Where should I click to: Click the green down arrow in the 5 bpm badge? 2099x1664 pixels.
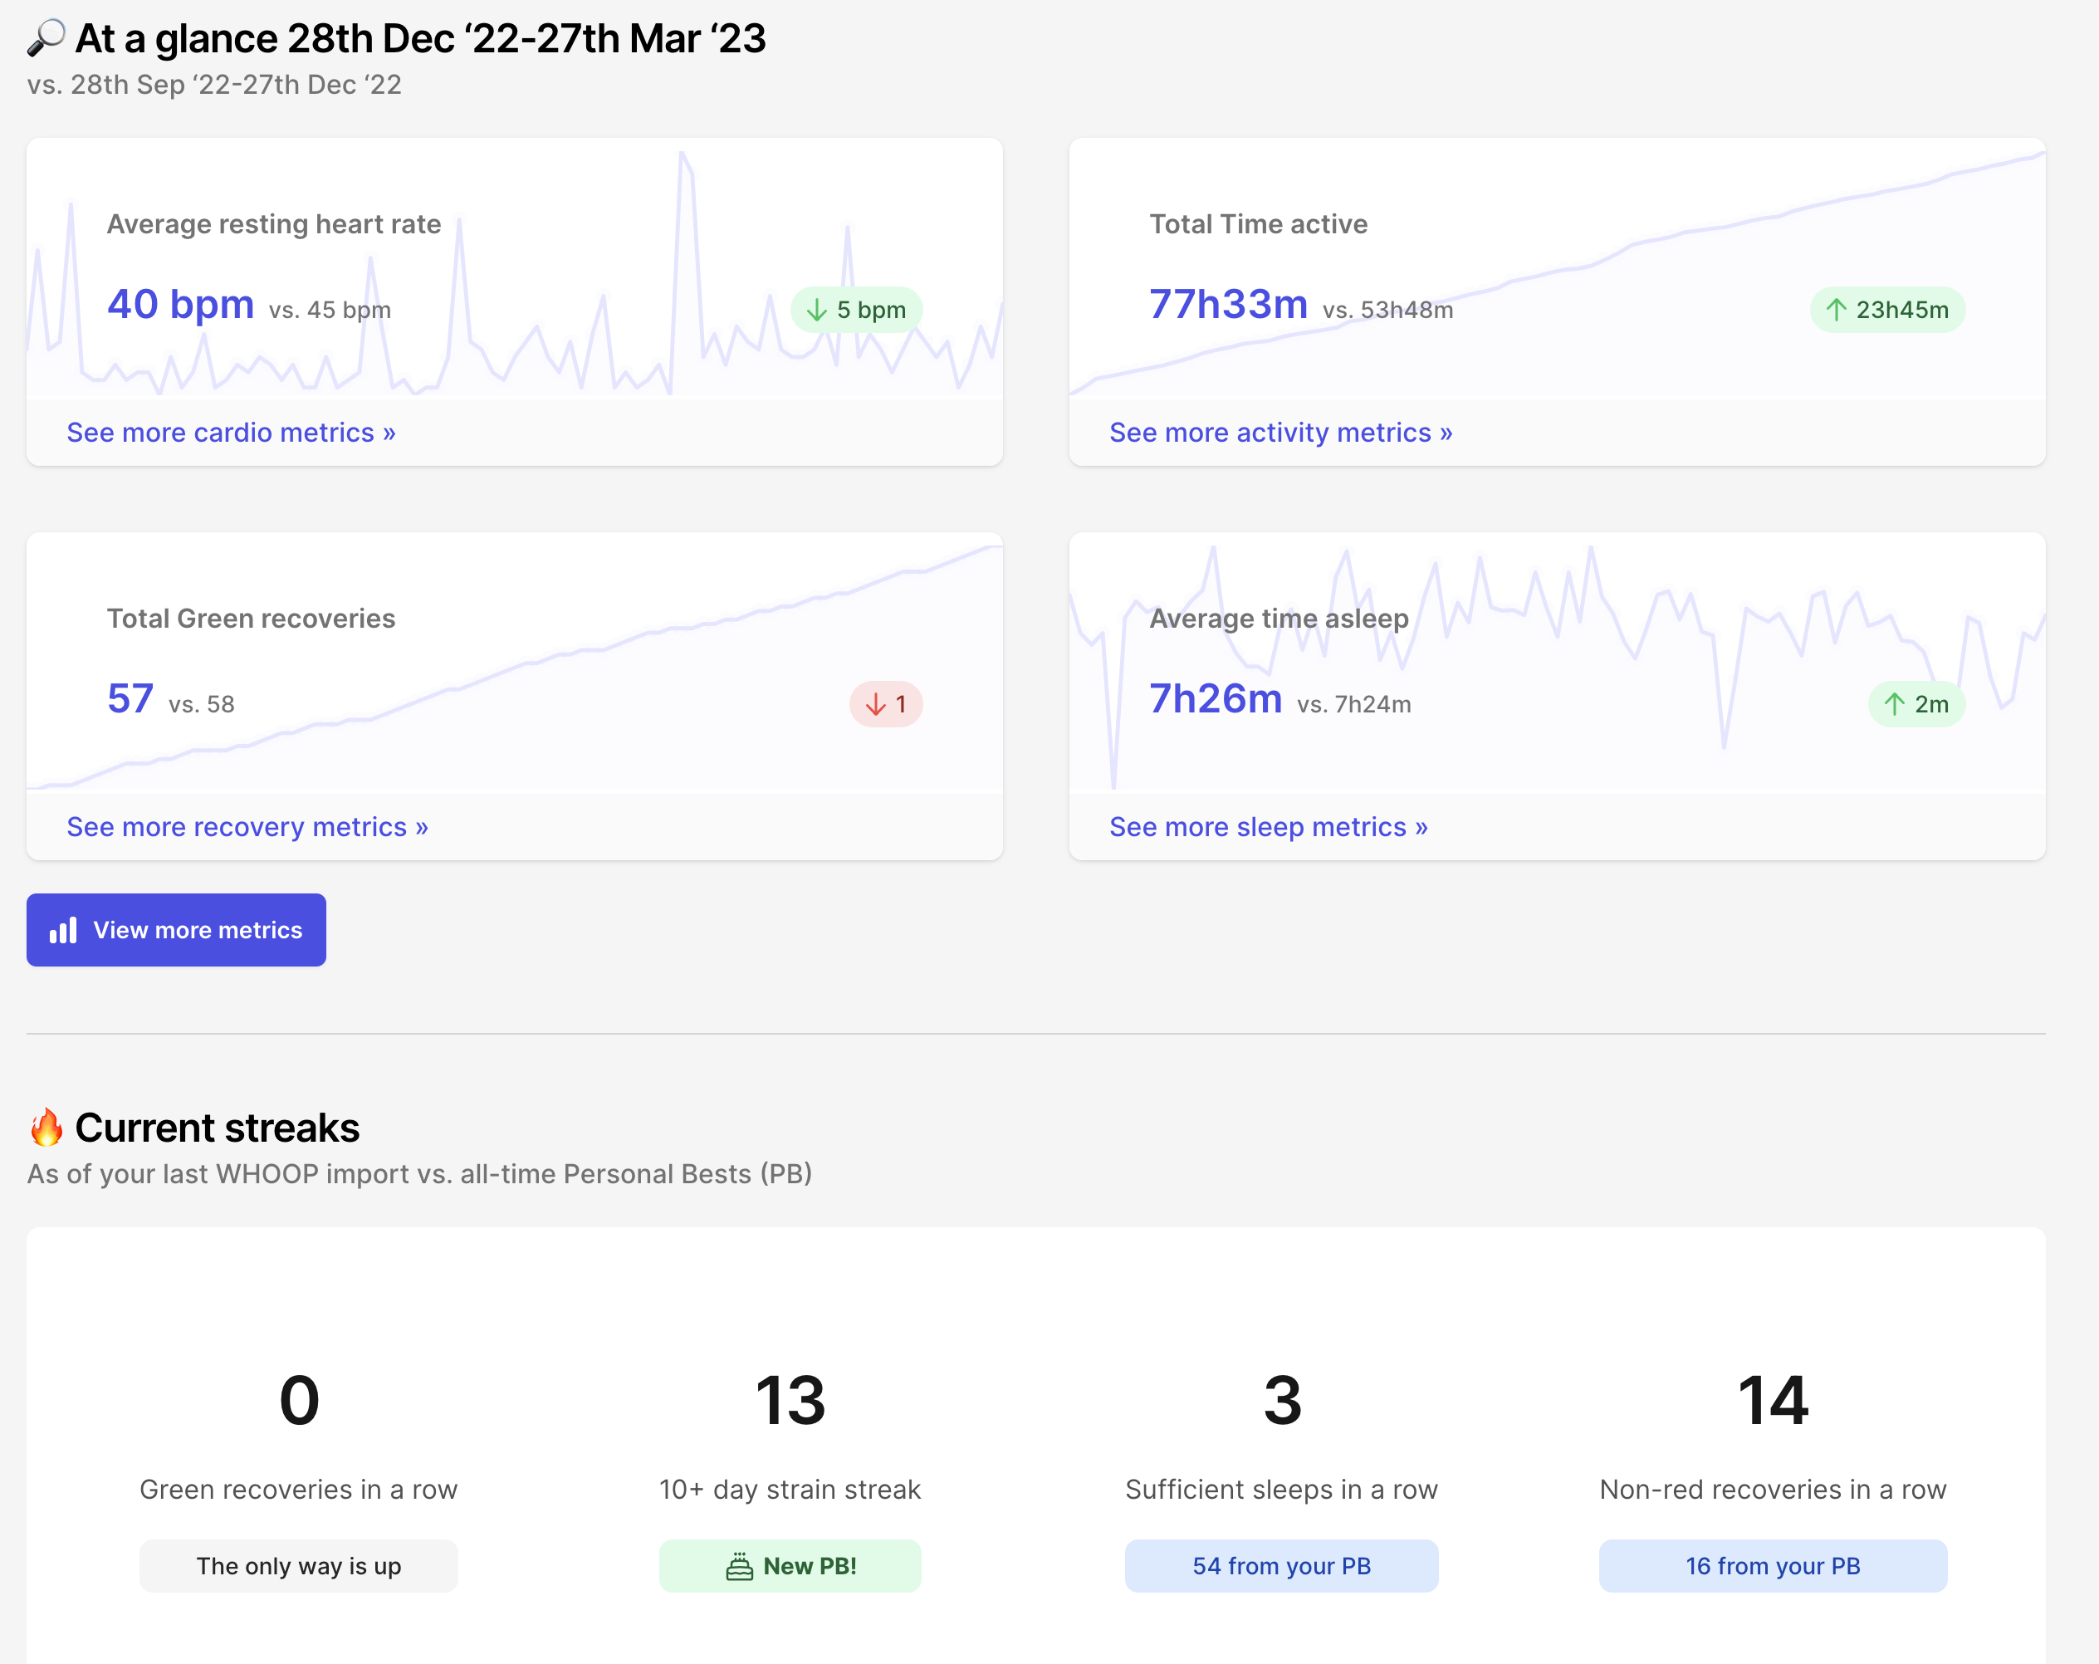(818, 310)
